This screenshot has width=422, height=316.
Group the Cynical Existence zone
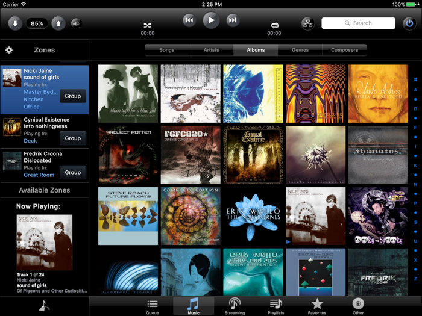73,138
